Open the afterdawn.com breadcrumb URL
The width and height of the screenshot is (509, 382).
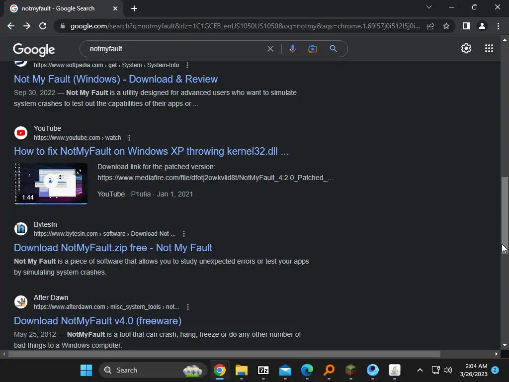[x=106, y=307]
